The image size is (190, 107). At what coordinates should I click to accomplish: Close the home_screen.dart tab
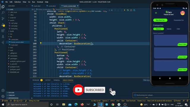78,6
